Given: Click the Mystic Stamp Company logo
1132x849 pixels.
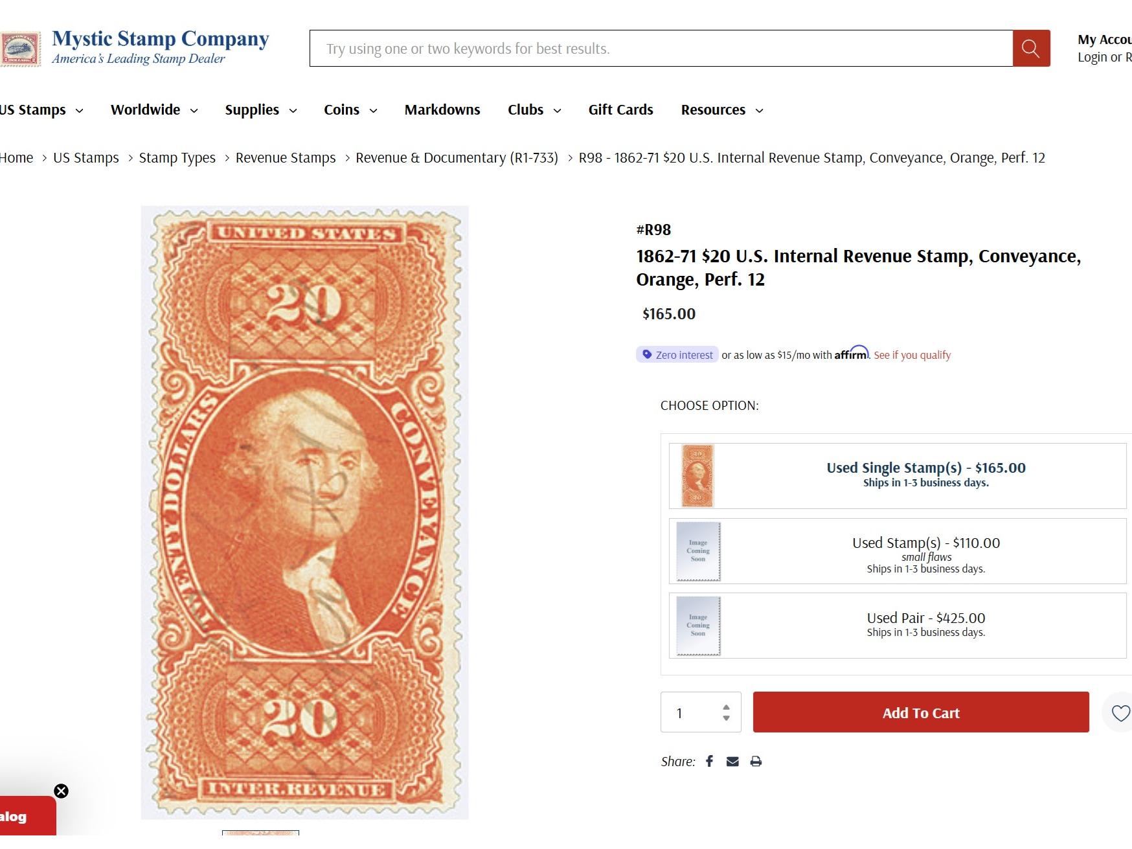Looking at the screenshot, I should 136,47.
